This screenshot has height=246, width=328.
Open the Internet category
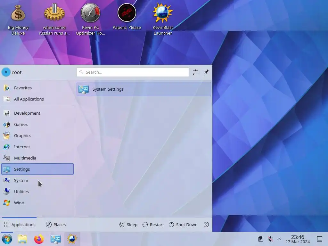tap(37, 147)
